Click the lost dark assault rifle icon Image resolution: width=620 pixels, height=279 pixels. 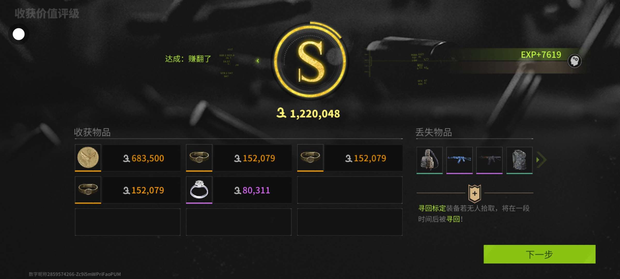489,160
